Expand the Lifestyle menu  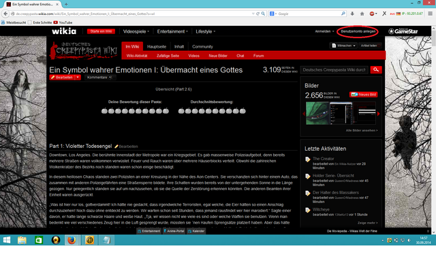pos(206,31)
